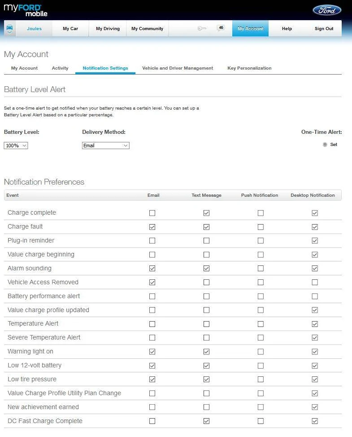Open the Key Personalization tab

tap(249, 68)
